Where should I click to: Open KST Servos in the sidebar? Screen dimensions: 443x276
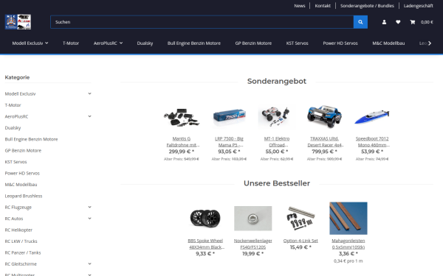[16, 162]
